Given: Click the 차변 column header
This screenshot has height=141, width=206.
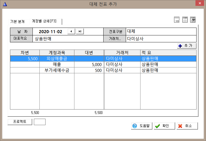Looking at the screenshot, I should (25, 53).
